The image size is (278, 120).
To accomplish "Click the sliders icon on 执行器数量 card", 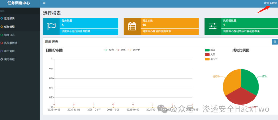I will (213, 26).
